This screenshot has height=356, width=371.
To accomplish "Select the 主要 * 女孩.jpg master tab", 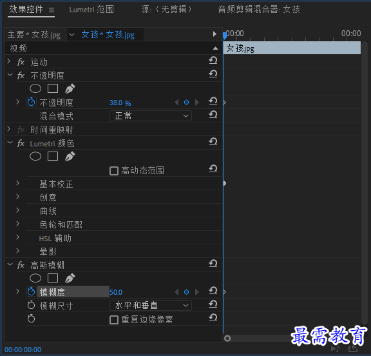I will tap(34, 35).
